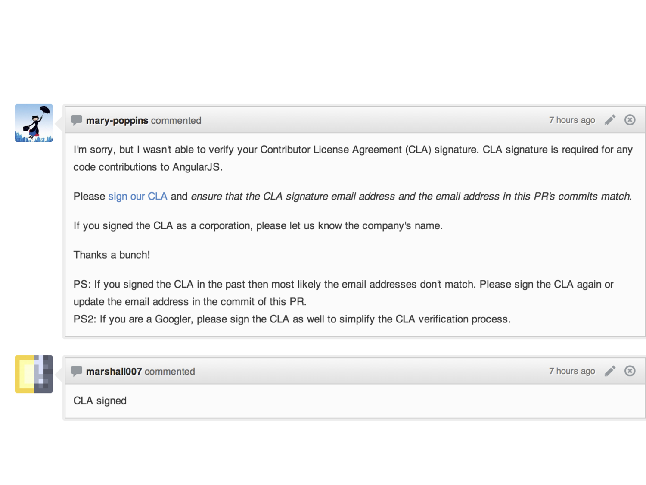The image size is (646, 485).
Task: Click the opening "I'm sorry" paragraph
Action: point(353,158)
